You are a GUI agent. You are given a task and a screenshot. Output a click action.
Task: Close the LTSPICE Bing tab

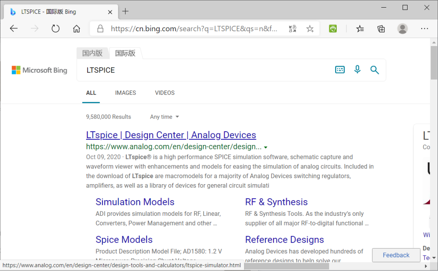click(110, 12)
